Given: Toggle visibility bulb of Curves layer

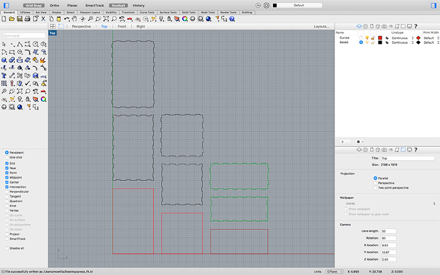Looking at the screenshot, I should 367,38.
